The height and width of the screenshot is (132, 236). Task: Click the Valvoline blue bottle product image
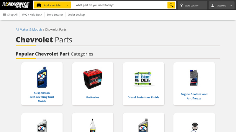click(x=42, y=77)
